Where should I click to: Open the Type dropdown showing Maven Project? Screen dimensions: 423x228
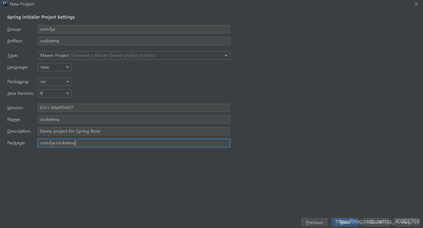pyautogui.click(x=134, y=55)
